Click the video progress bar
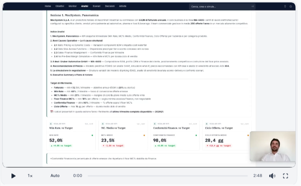This screenshot has height=186, width=301. [168, 176]
